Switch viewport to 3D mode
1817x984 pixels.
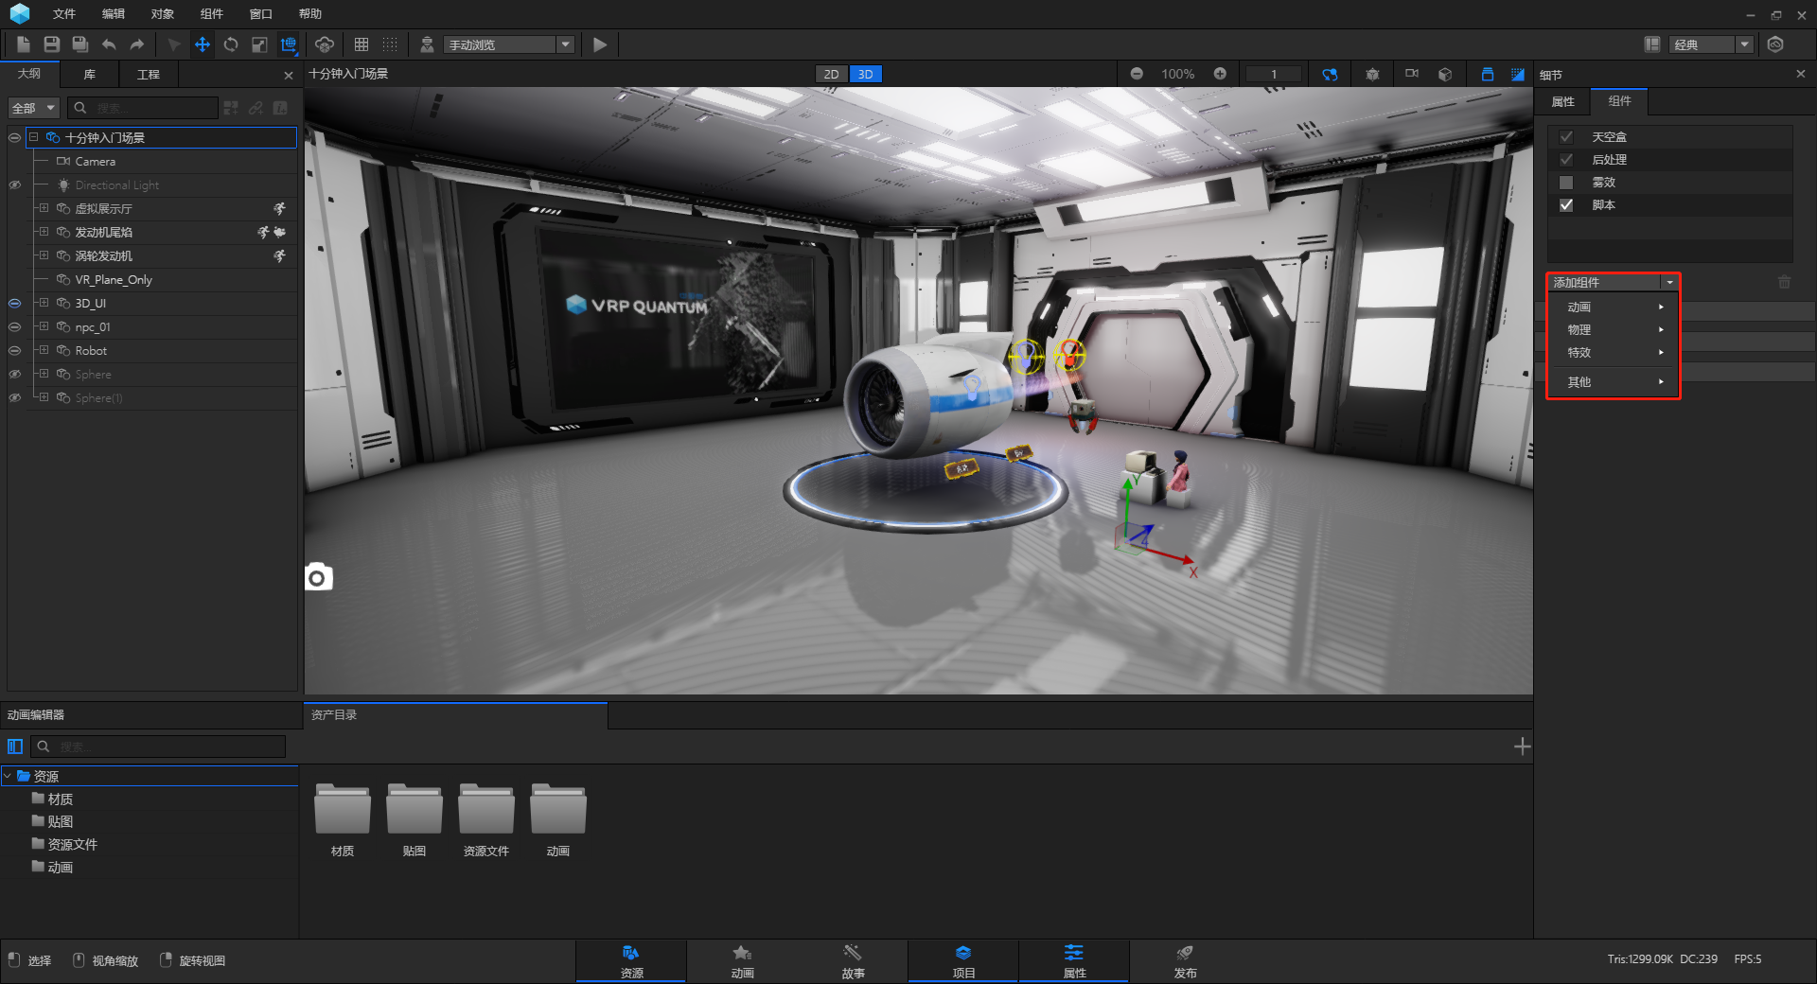pos(865,74)
